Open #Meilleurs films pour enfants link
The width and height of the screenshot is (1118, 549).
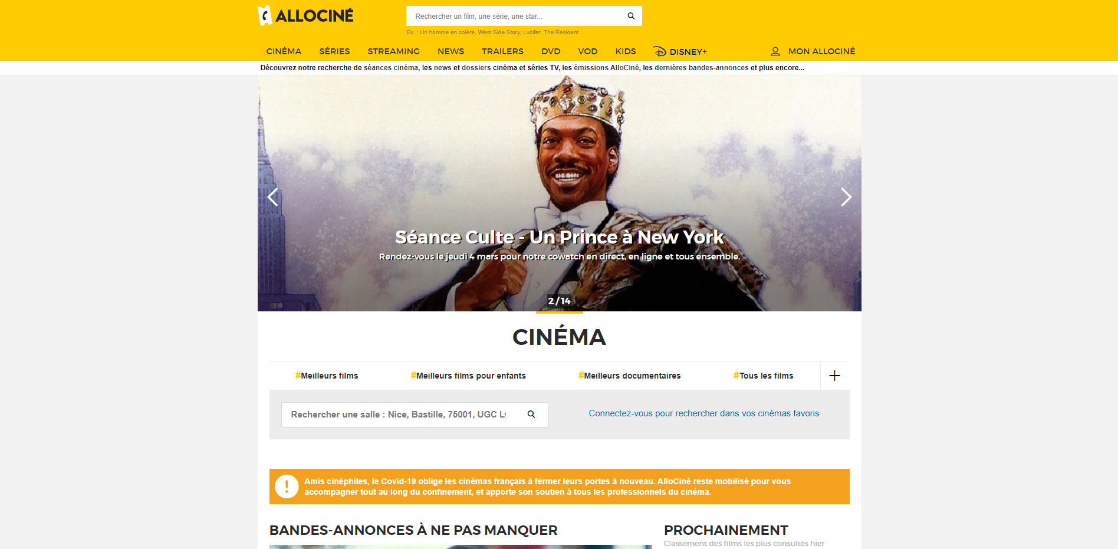click(468, 376)
